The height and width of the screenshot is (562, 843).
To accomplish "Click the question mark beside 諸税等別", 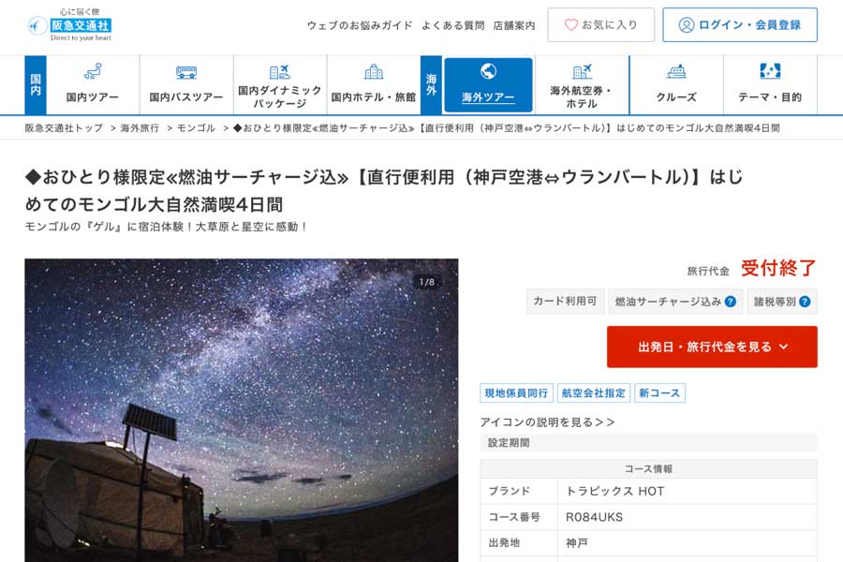I will [805, 302].
